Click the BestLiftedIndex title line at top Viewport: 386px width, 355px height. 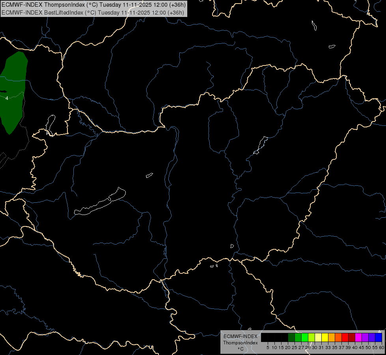click(x=93, y=12)
